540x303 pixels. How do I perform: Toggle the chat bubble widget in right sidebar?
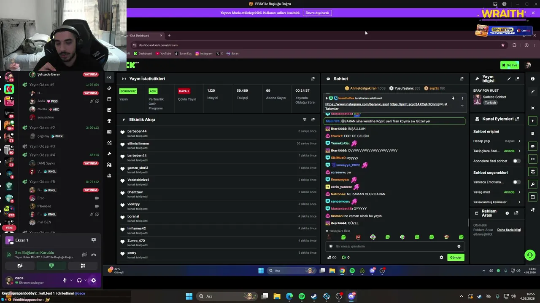click(532, 146)
